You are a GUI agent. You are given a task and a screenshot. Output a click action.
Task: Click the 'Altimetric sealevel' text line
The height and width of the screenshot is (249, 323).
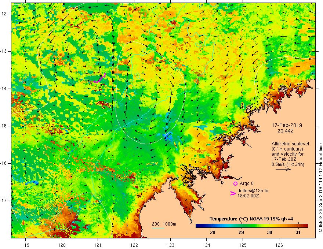pyautogui.click(x=290, y=144)
